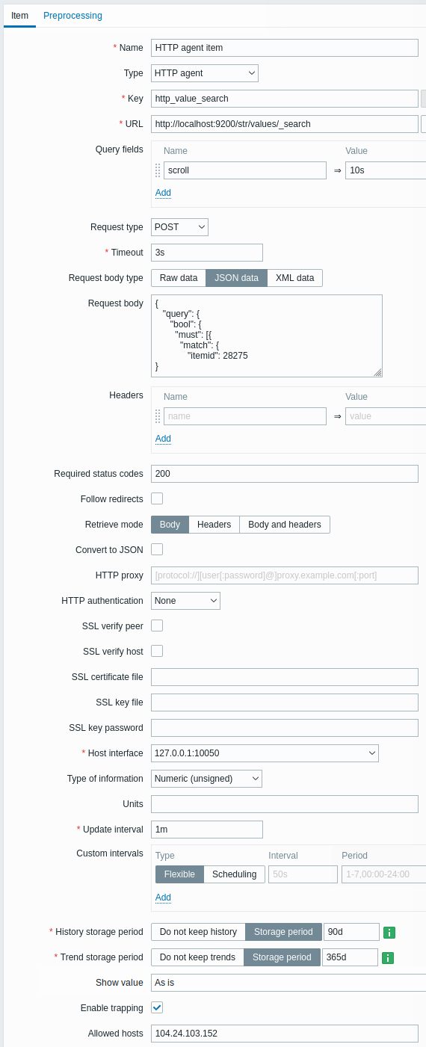
Task: Open the Type dropdown showing HTTP agent
Action: coord(205,73)
